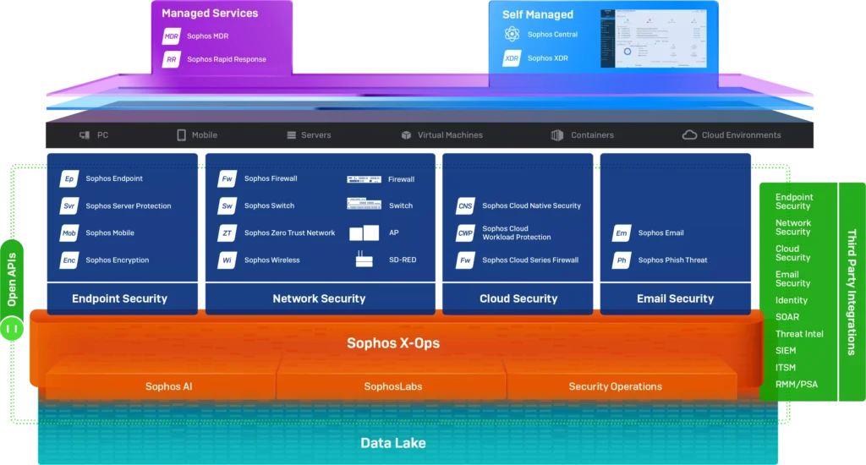The width and height of the screenshot is (866, 465).
Task: Click the Em Sophos Email icon
Action: [x=622, y=233]
